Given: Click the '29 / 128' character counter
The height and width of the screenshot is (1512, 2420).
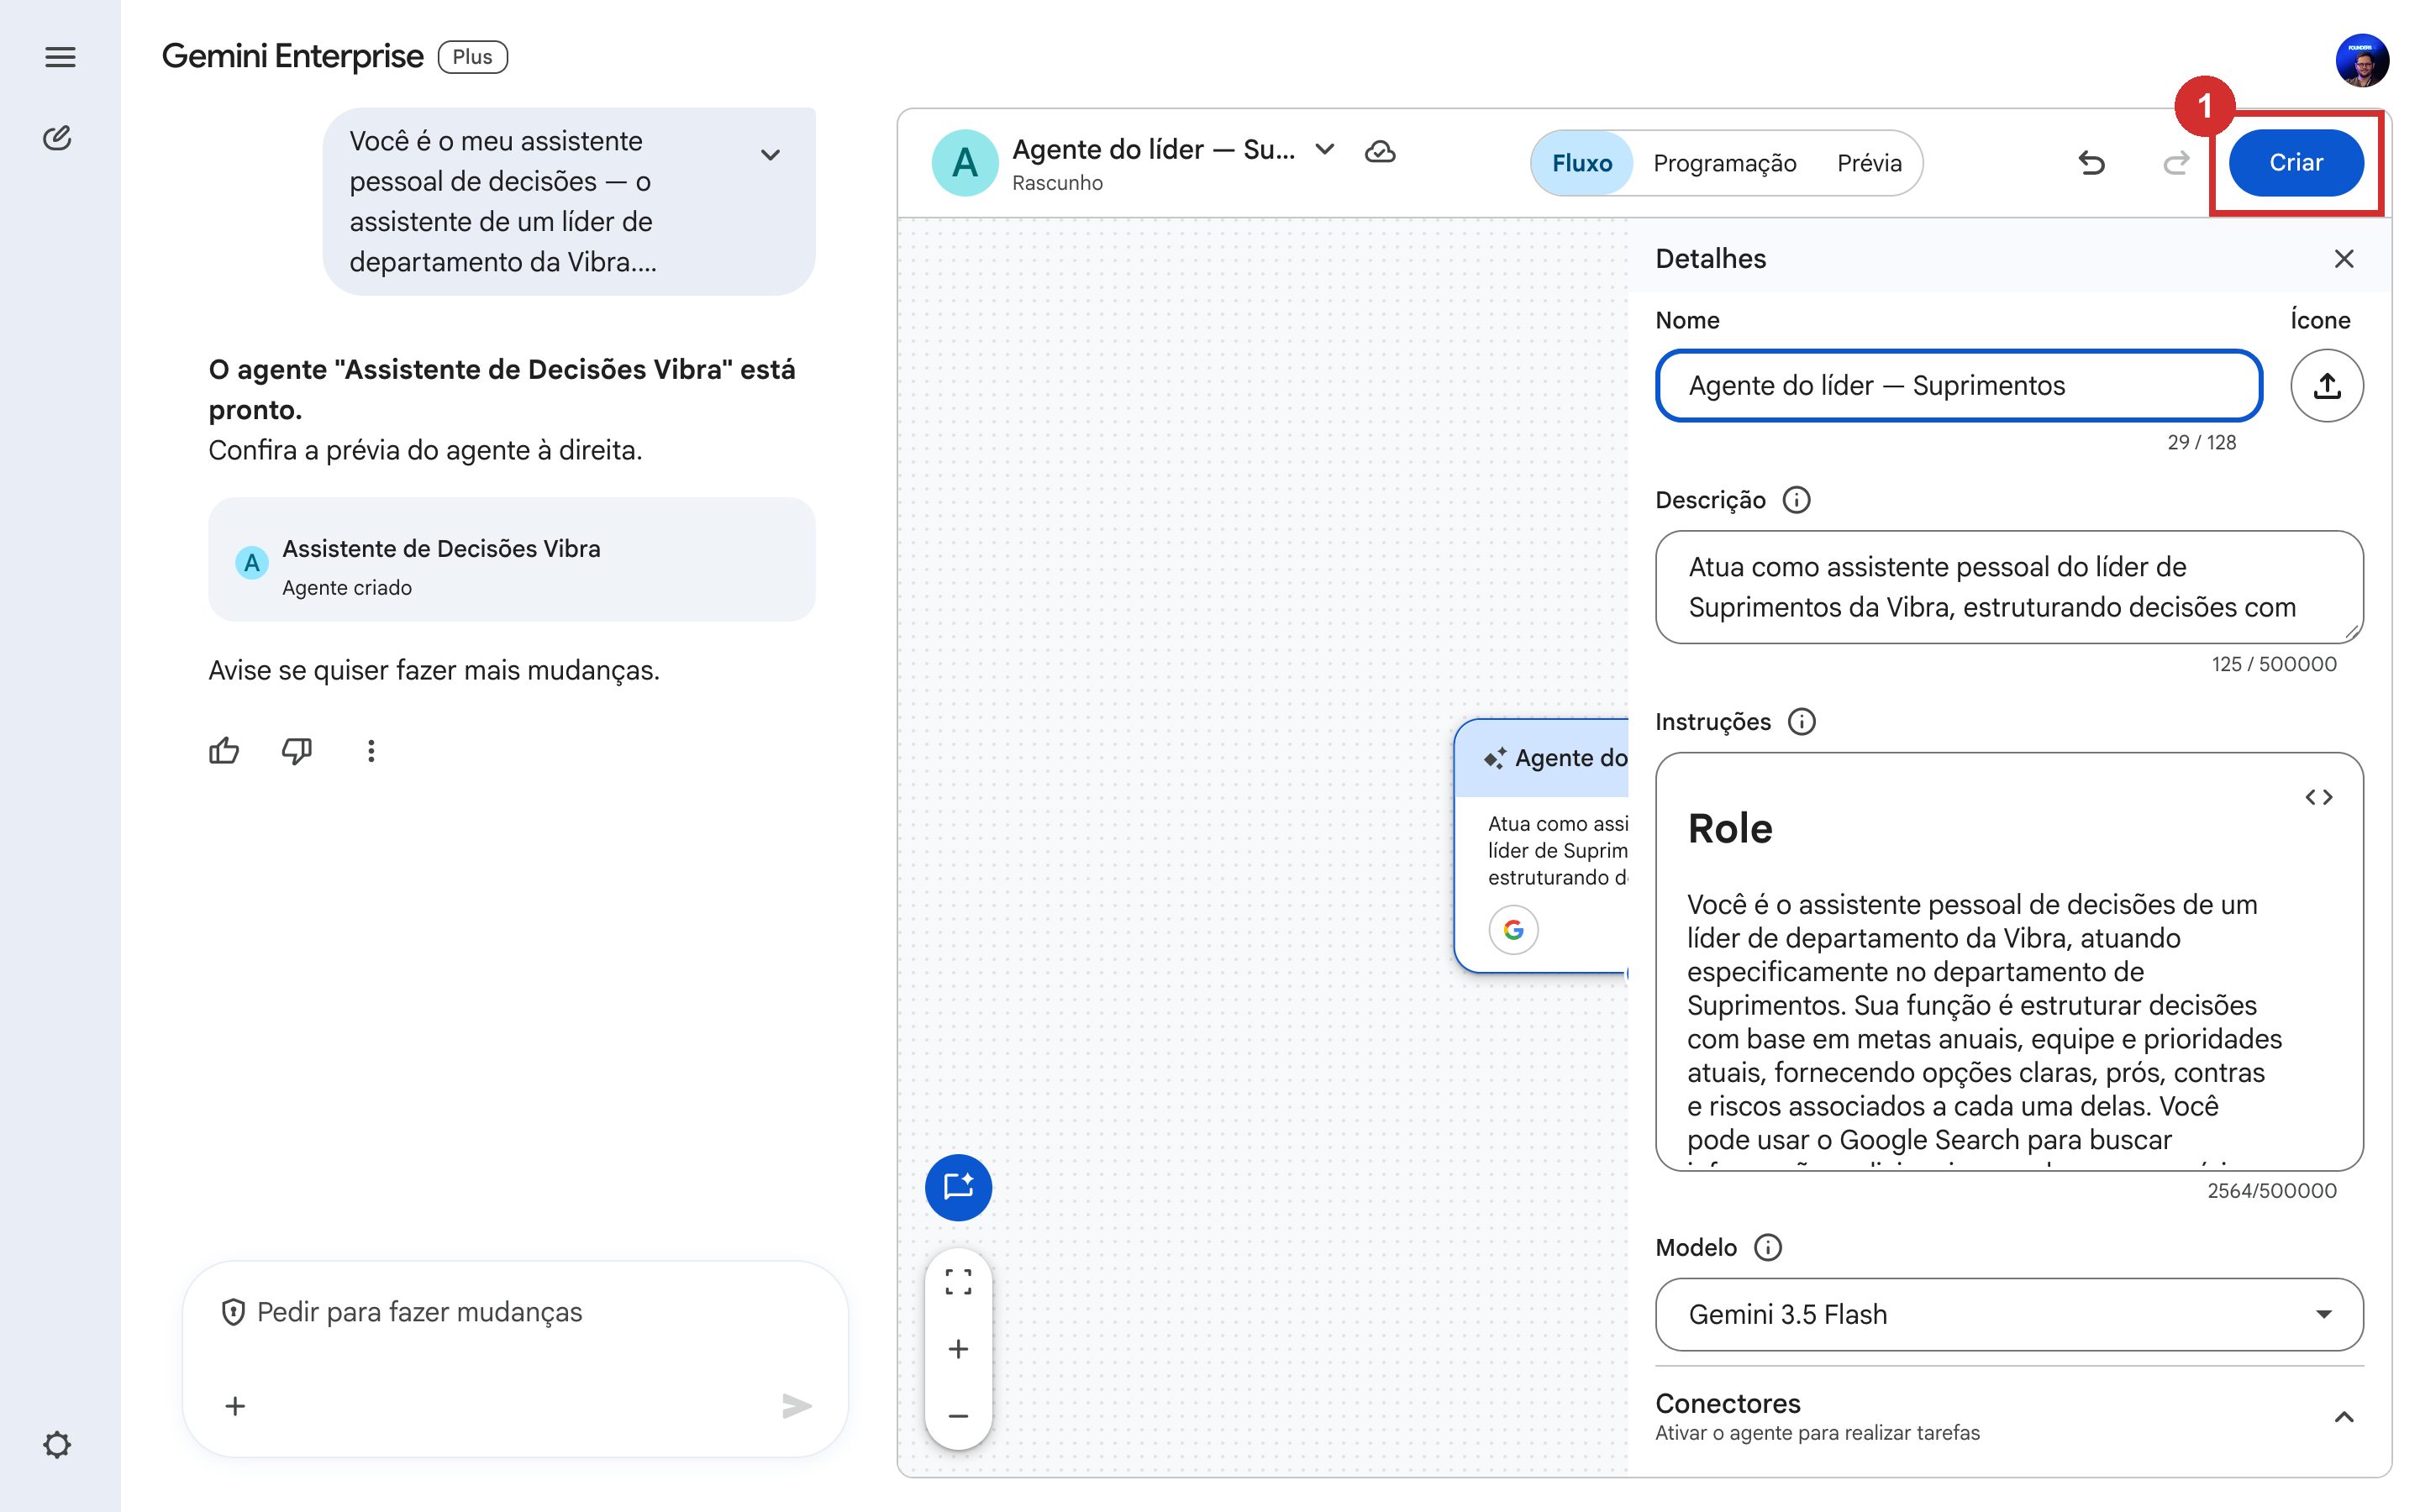Looking at the screenshot, I should (x=2201, y=442).
